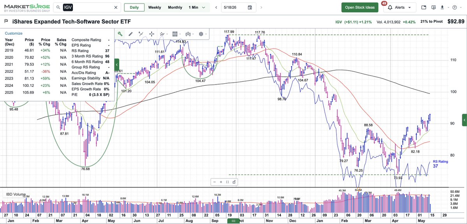Viewport: 467px width, 224px height.
Task: Click the 2022 price 51.17 row
Action: 35,72
